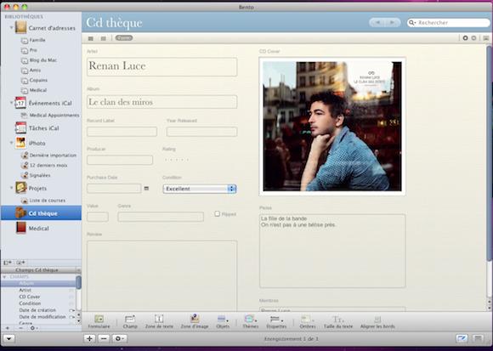The width and height of the screenshot is (493, 351).
Task: Select Cd thèque library in sidebar
Action: pyautogui.click(x=41, y=213)
